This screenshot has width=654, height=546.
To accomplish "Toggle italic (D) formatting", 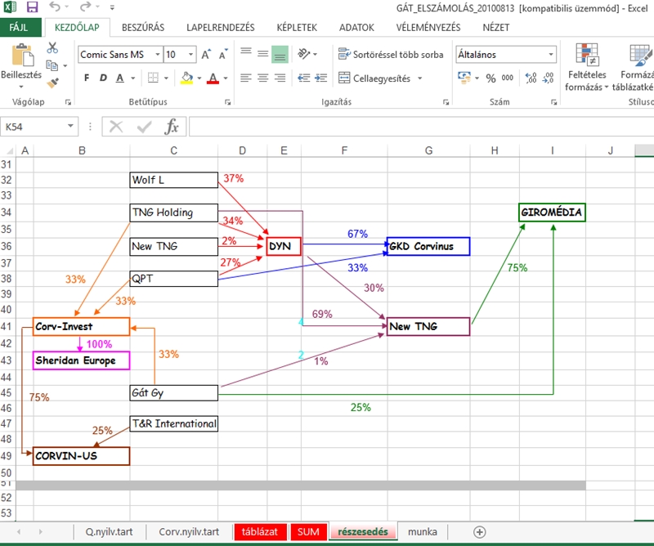I will (x=103, y=78).
